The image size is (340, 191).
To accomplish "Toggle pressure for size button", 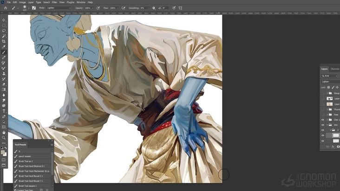I will 174,8.
